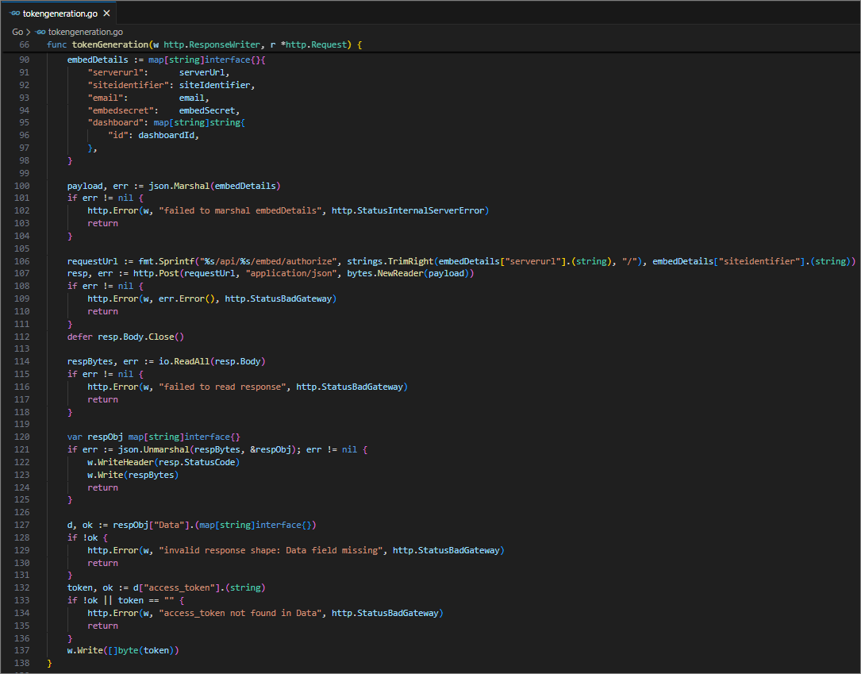Select the tokengeneration.go editor tab

tap(60, 13)
